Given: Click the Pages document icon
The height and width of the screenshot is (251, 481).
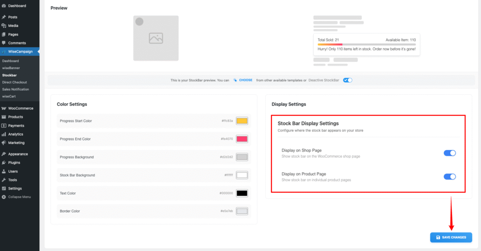Looking at the screenshot, I should coord(4,34).
